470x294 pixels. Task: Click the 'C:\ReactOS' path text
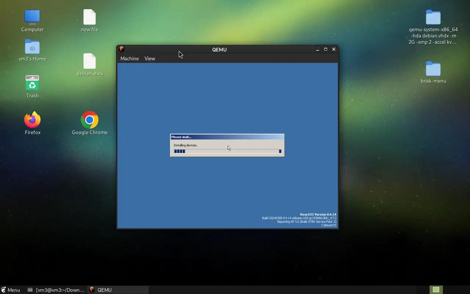pyautogui.click(x=329, y=225)
